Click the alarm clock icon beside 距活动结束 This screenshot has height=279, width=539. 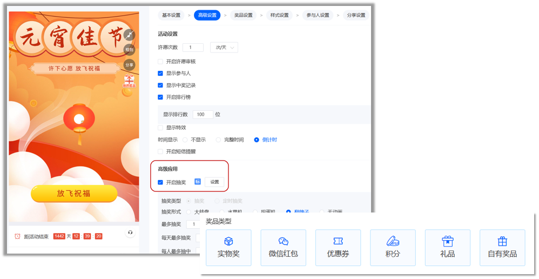click(x=17, y=236)
